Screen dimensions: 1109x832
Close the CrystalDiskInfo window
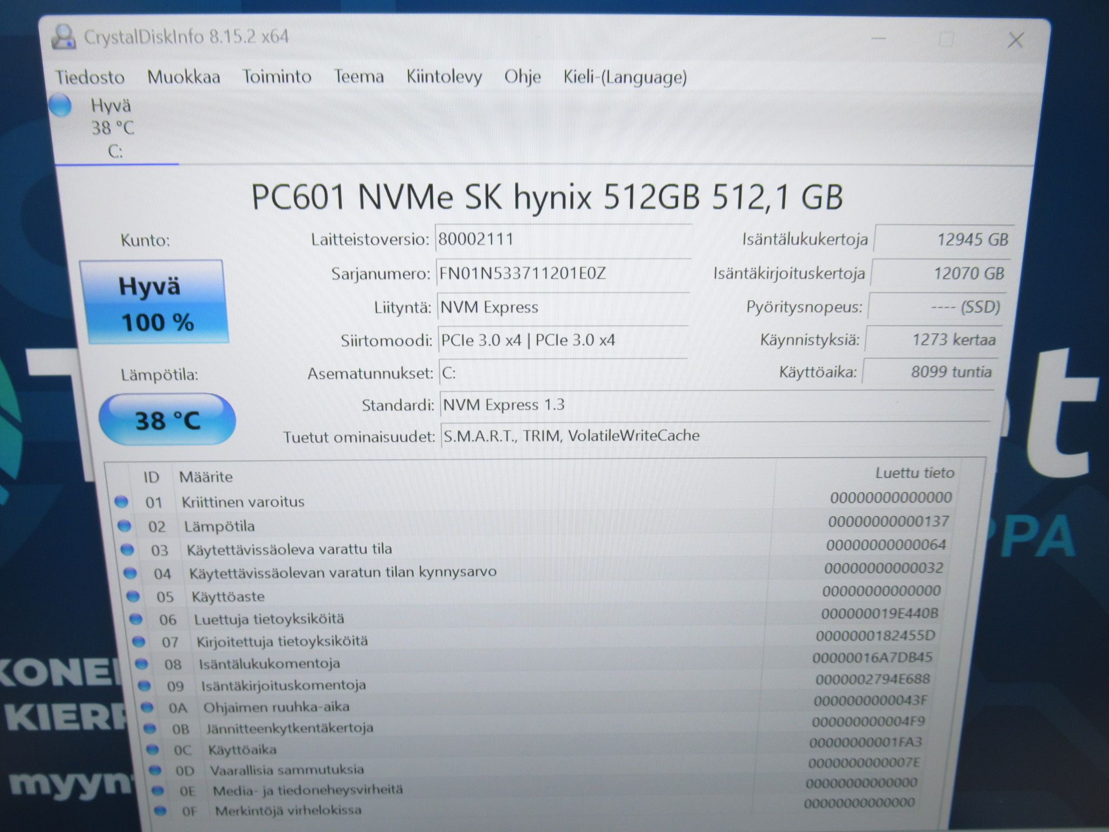1015,40
